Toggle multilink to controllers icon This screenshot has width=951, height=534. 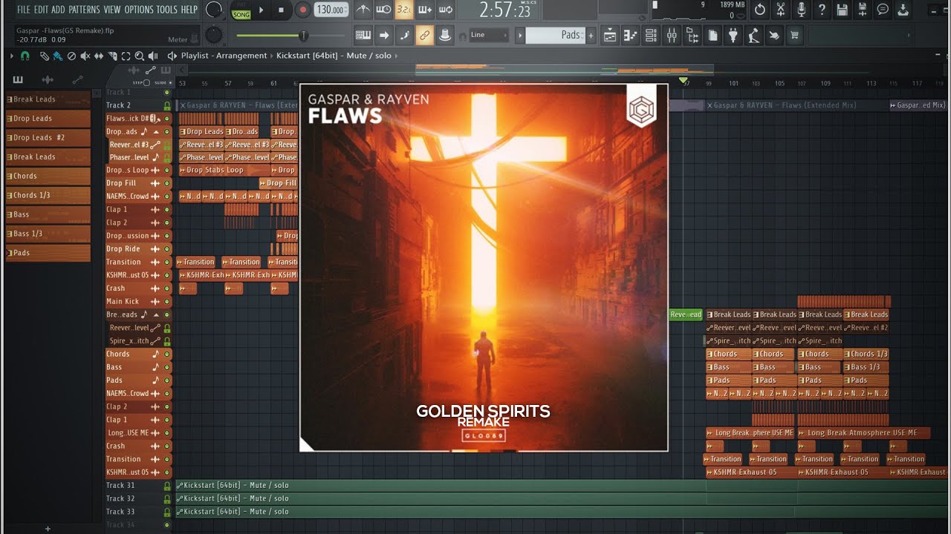(445, 35)
